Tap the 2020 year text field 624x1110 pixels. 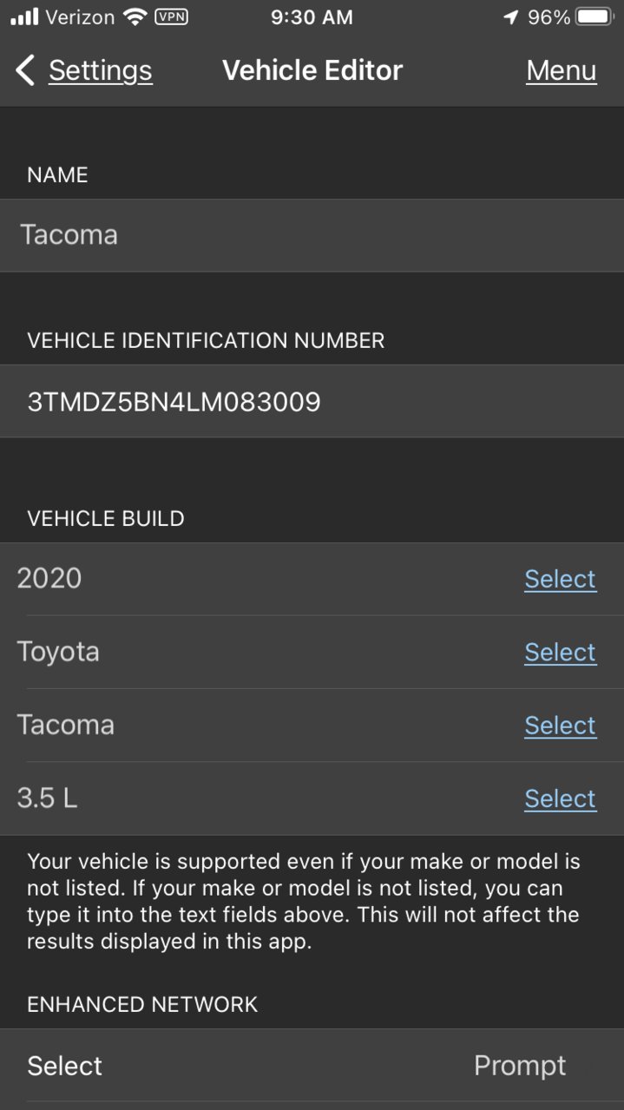point(260,579)
